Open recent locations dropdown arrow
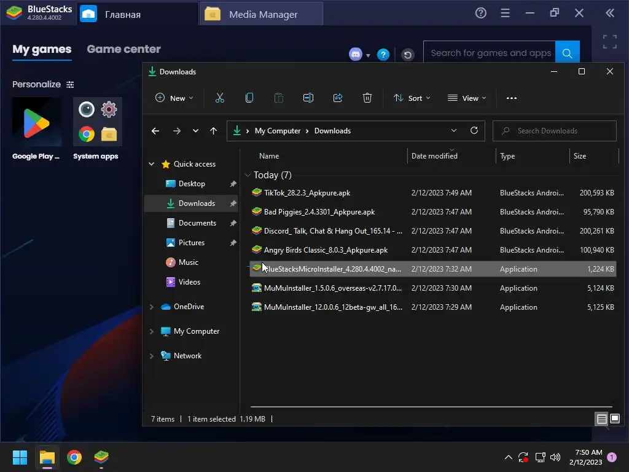Screen dimensions: 629x472 195,131
